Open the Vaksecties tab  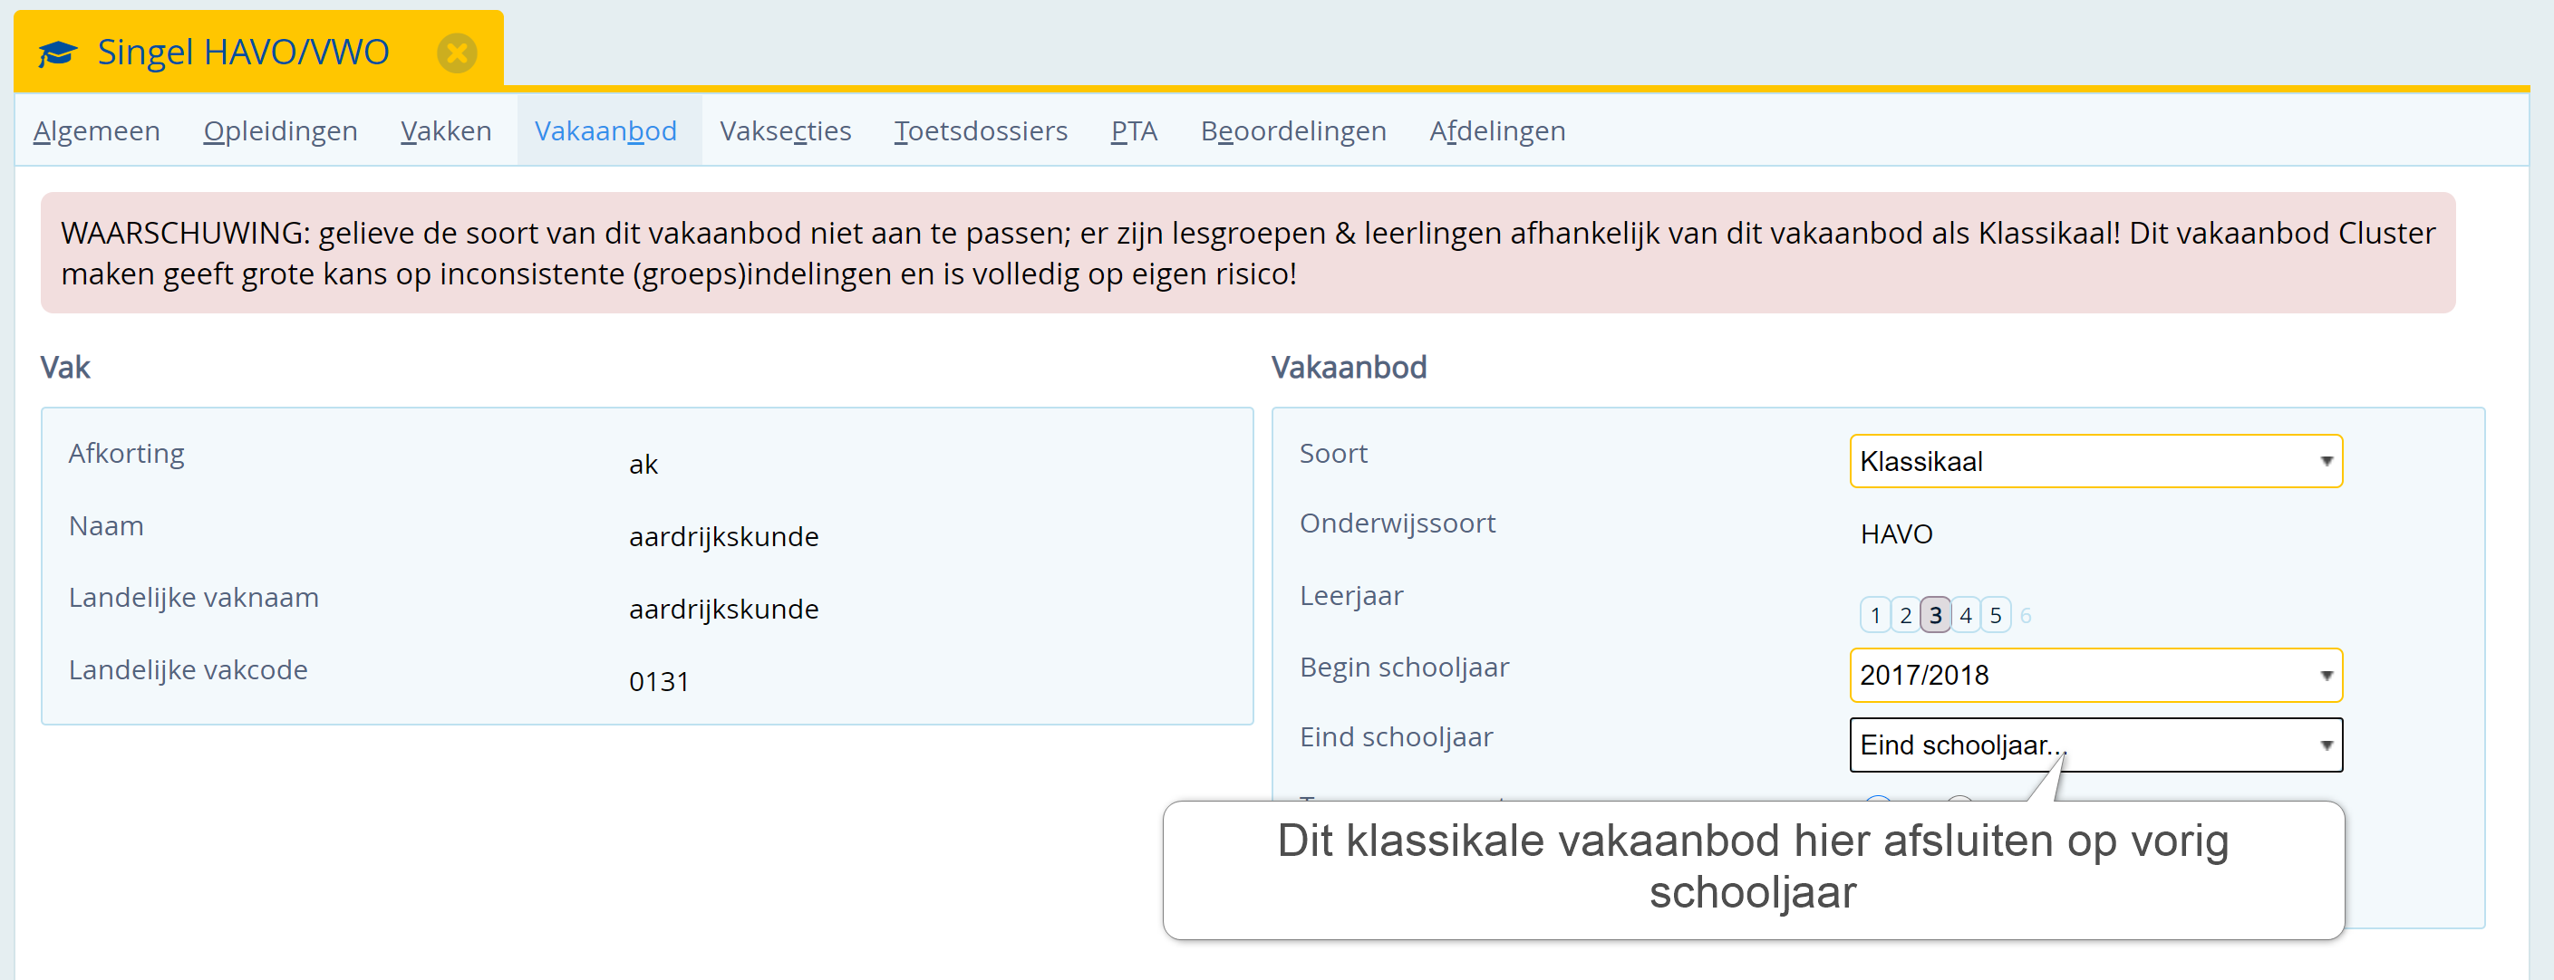[x=785, y=130]
